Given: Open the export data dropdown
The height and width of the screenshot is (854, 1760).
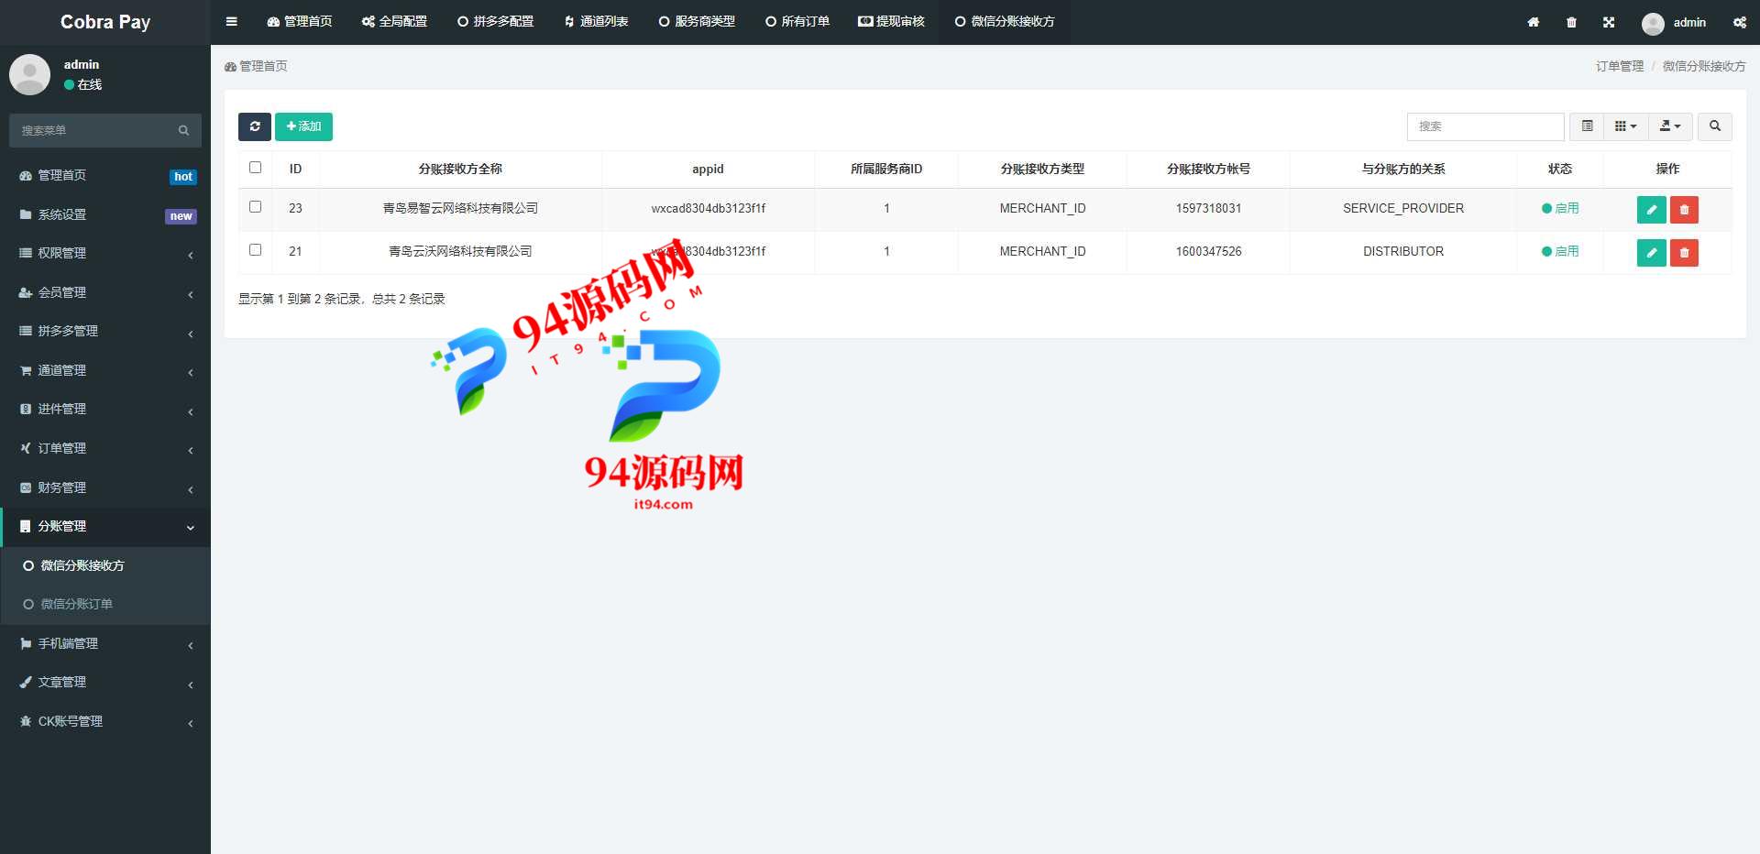Looking at the screenshot, I should (x=1670, y=126).
